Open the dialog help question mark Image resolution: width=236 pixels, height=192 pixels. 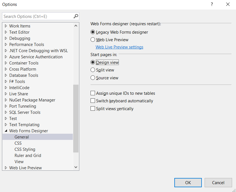pyautogui.click(x=212, y=4)
